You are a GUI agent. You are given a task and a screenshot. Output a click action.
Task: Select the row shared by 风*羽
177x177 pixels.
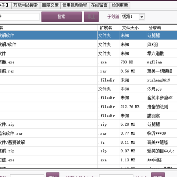(88, 44)
